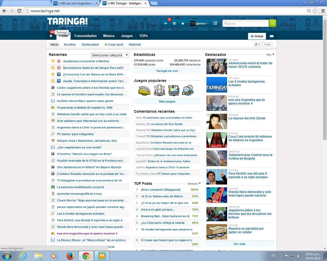The image size is (327, 261).
Task: Switch to the 'esa otra Argentina' browser tab
Action: (x=76, y=3)
